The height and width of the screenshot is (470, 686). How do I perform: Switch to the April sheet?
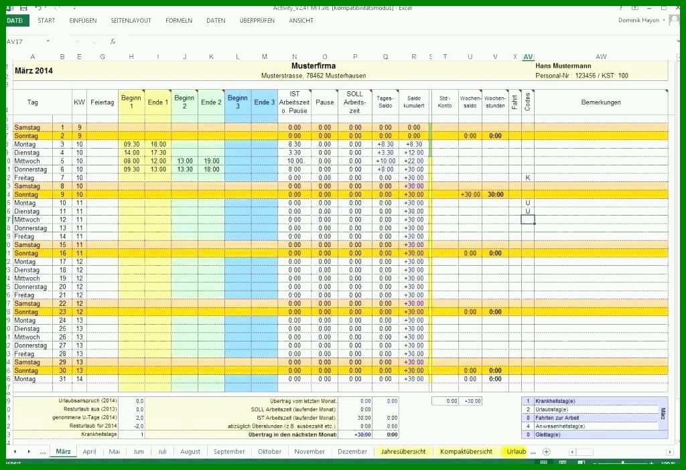[x=89, y=452]
